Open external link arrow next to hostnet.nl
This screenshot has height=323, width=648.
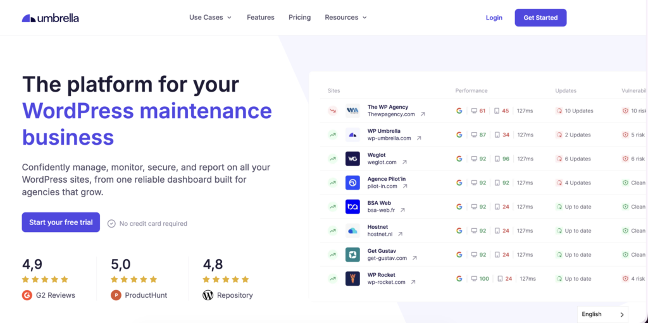pyautogui.click(x=400, y=235)
